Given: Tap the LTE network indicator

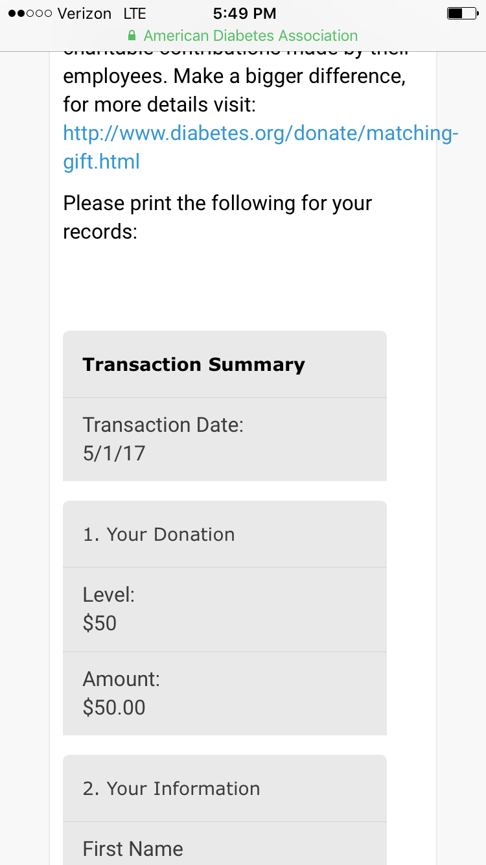Looking at the screenshot, I should coord(135,14).
